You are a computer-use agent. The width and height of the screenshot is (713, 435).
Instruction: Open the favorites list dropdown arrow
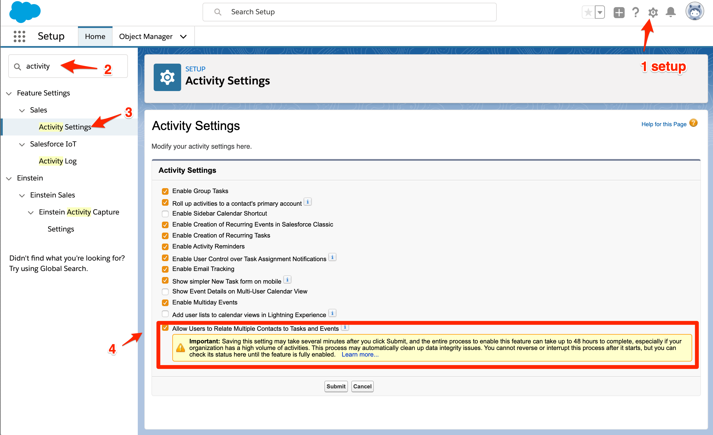[x=600, y=12]
